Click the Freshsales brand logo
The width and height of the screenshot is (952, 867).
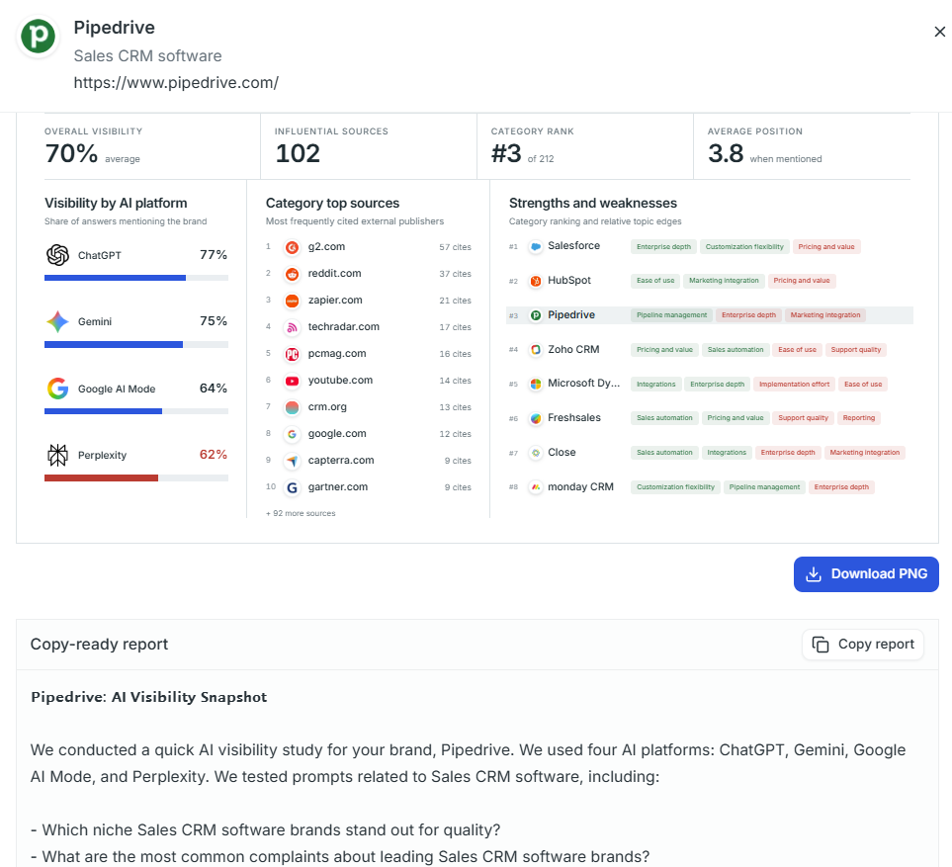pyautogui.click(x=536, y=418)
